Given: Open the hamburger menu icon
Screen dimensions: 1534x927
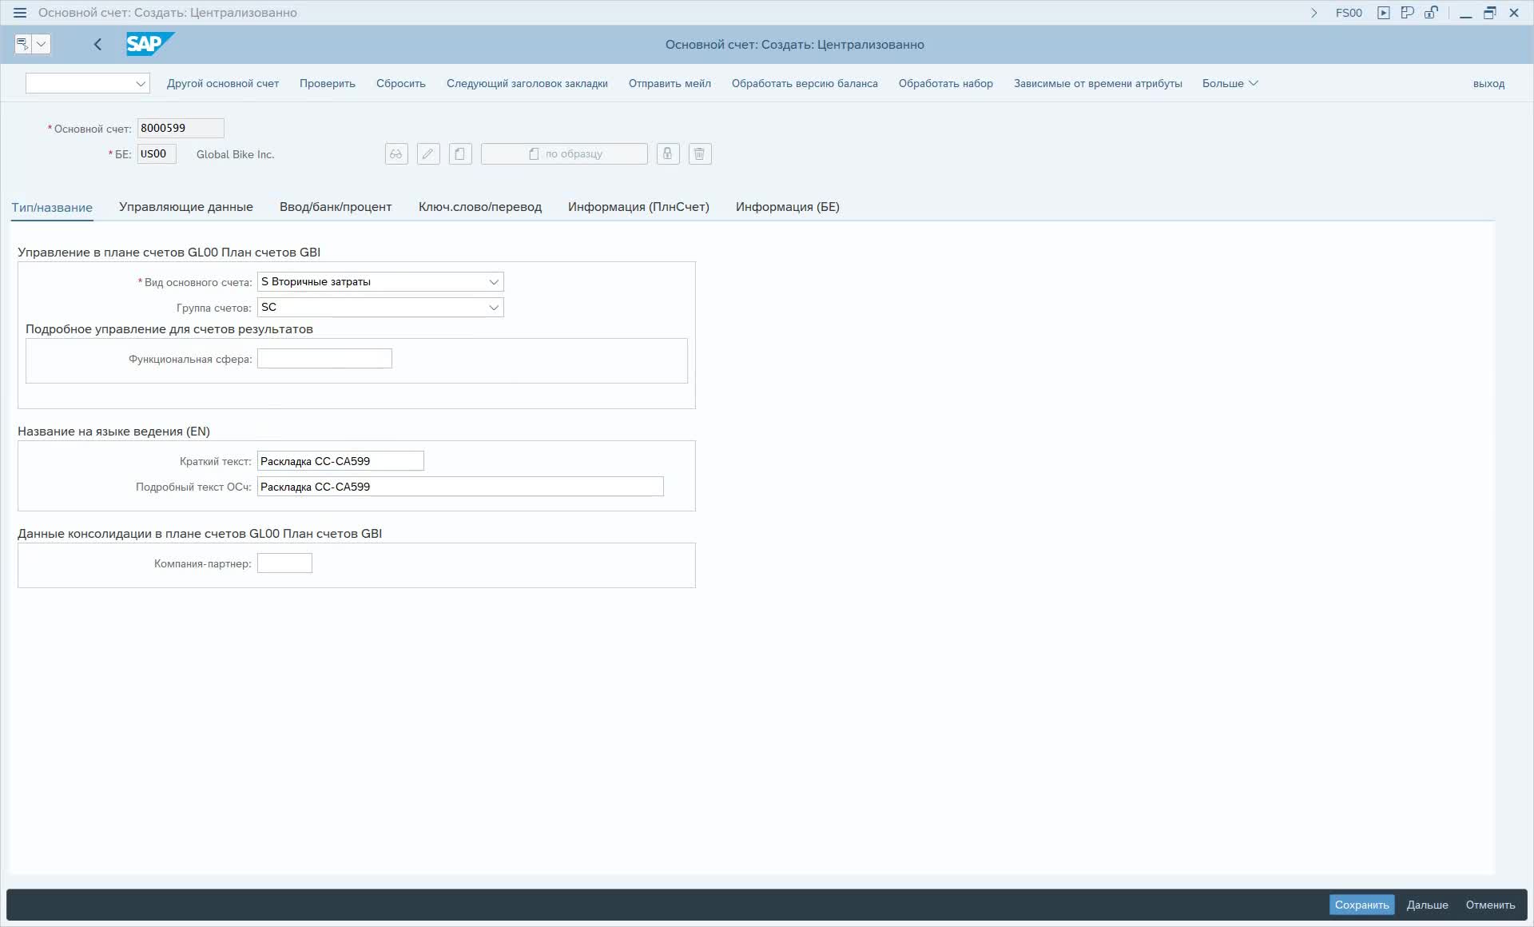Looking at the screenshot, I should tap(20, 13).
